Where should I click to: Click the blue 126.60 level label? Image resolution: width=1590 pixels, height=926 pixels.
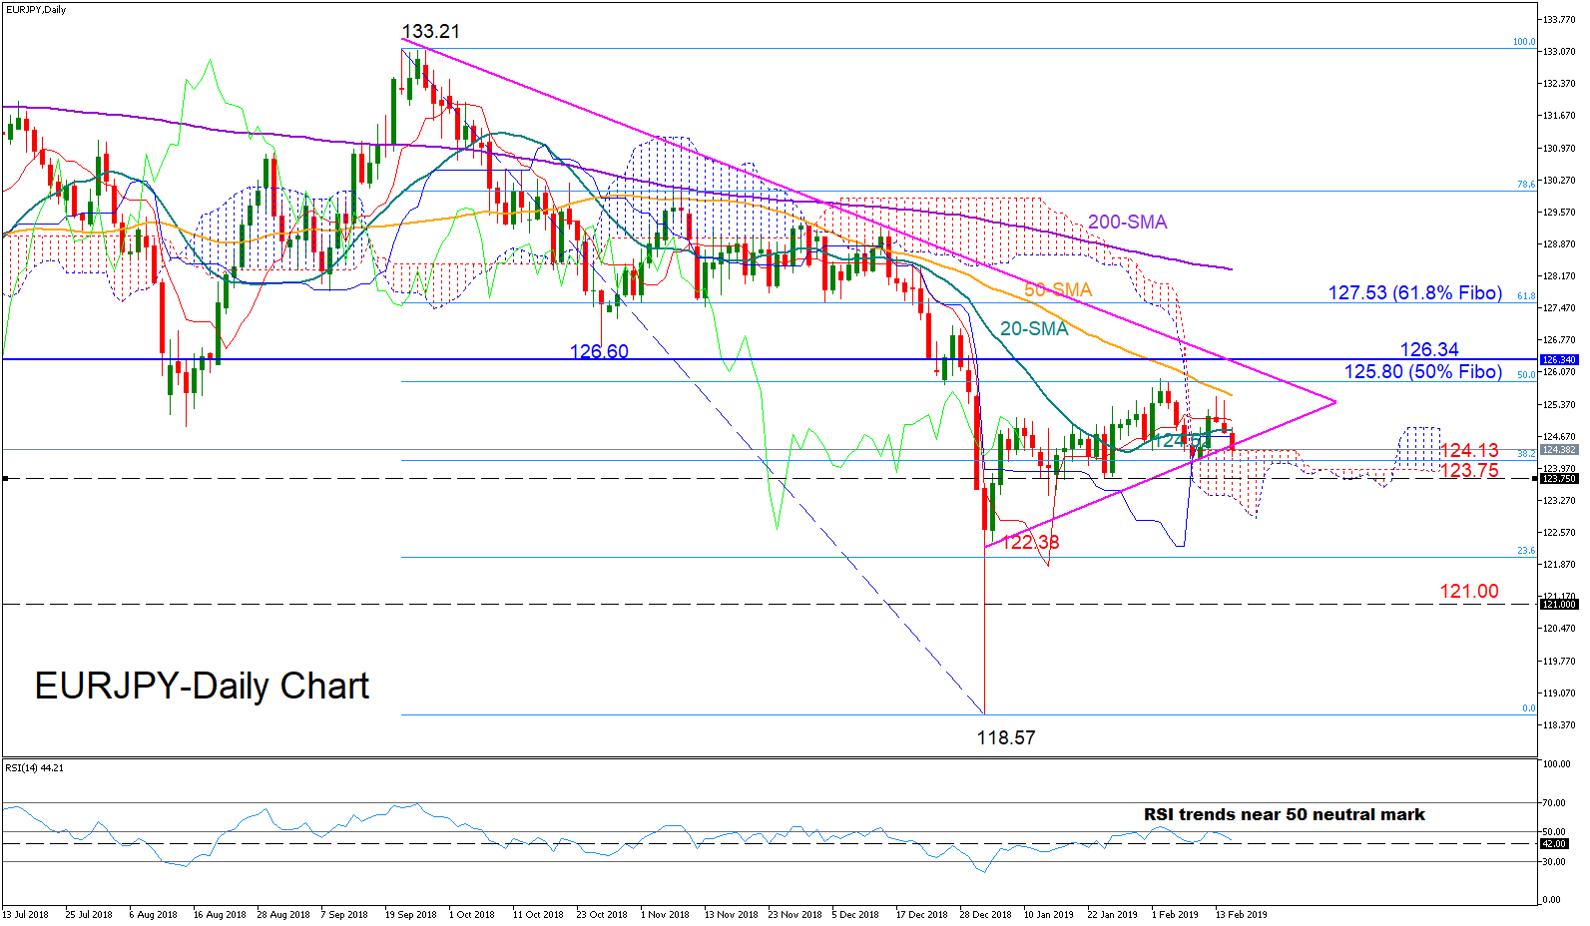[x=599, y=351]
